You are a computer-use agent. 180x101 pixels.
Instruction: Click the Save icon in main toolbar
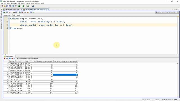point(7,6)
